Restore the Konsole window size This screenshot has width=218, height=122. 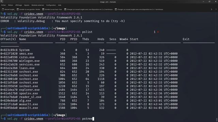209,1
